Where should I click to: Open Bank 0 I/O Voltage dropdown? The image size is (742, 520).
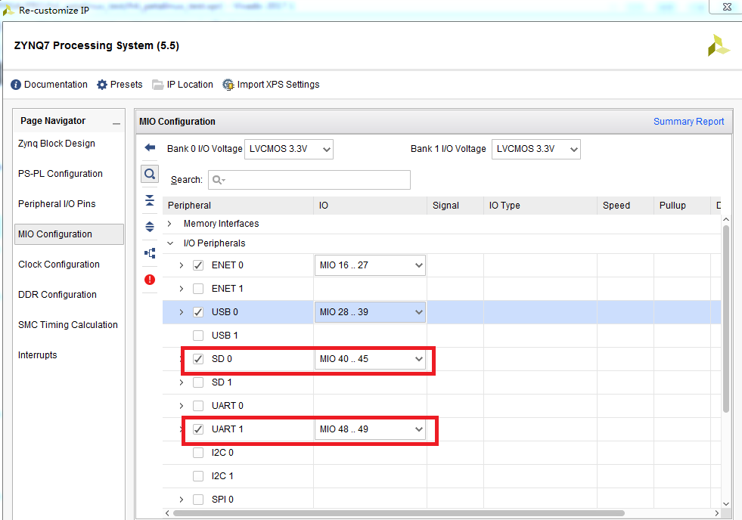coord(289,149)
